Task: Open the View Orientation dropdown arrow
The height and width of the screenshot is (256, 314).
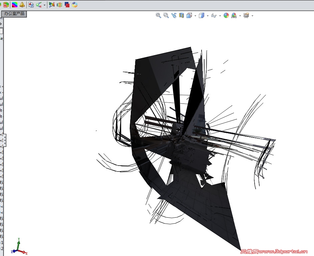Action: coord(195,16)
